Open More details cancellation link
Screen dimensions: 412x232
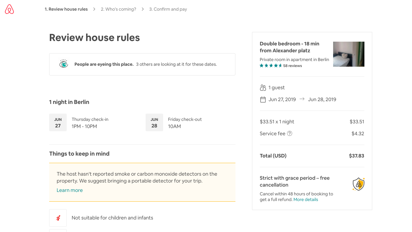point(306,199)
